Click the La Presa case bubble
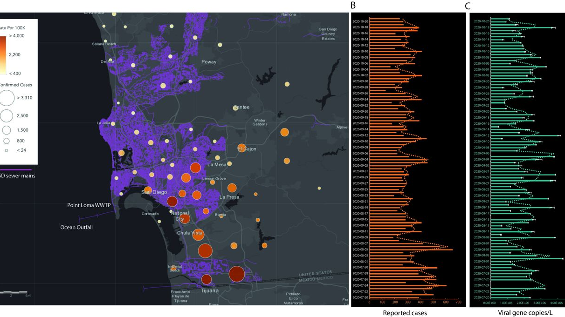Screen dimensions: 565x317 coord(232,189)
